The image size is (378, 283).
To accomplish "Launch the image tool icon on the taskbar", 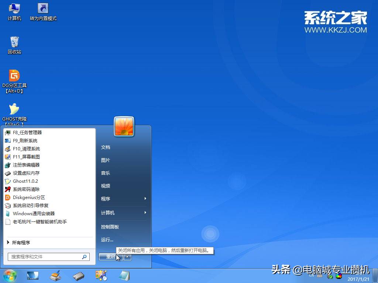I will (x=101, y=275).
